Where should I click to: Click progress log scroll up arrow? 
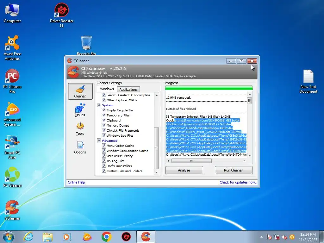250,94
